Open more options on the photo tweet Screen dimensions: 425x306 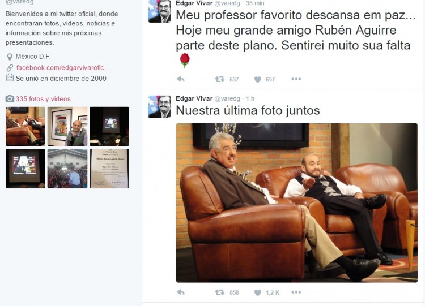[296, 292]
